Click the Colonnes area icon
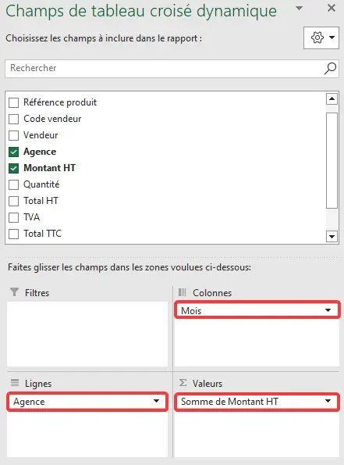 [182, 292]
